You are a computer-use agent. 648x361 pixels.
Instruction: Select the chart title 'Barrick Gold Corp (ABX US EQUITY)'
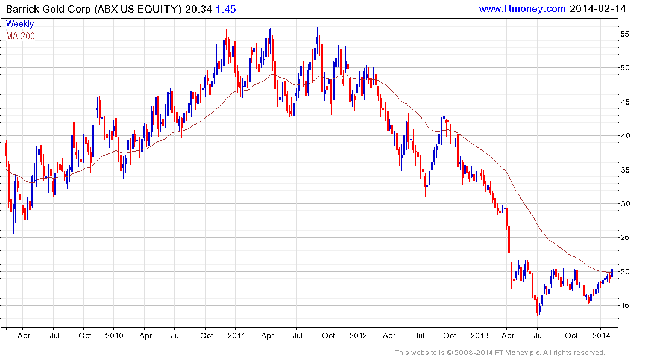tap(94, 9)
